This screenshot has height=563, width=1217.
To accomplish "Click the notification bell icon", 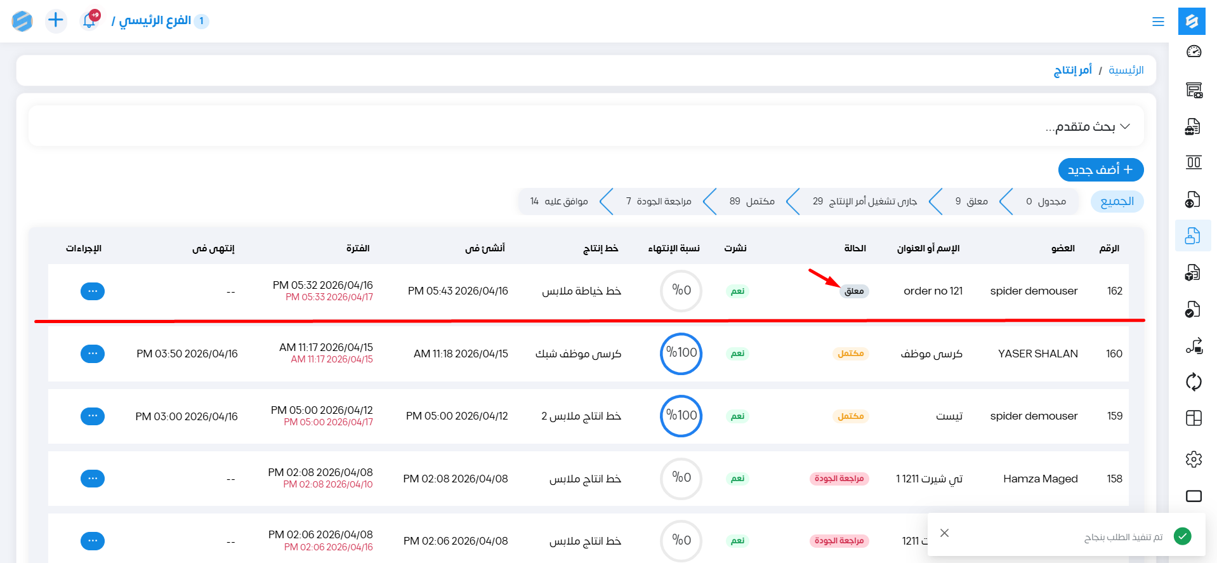I will [89, 21].
